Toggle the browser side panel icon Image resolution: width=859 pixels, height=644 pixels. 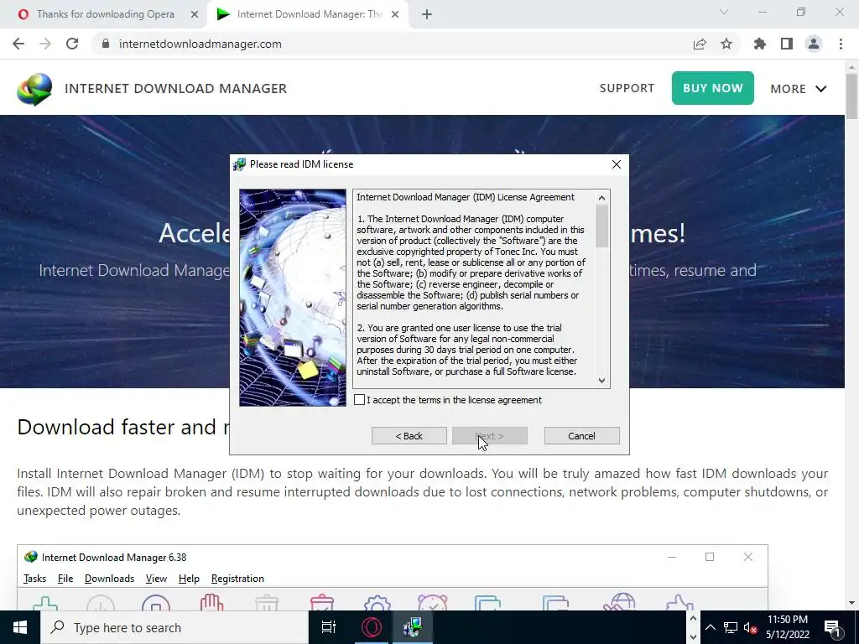(787, 44)
